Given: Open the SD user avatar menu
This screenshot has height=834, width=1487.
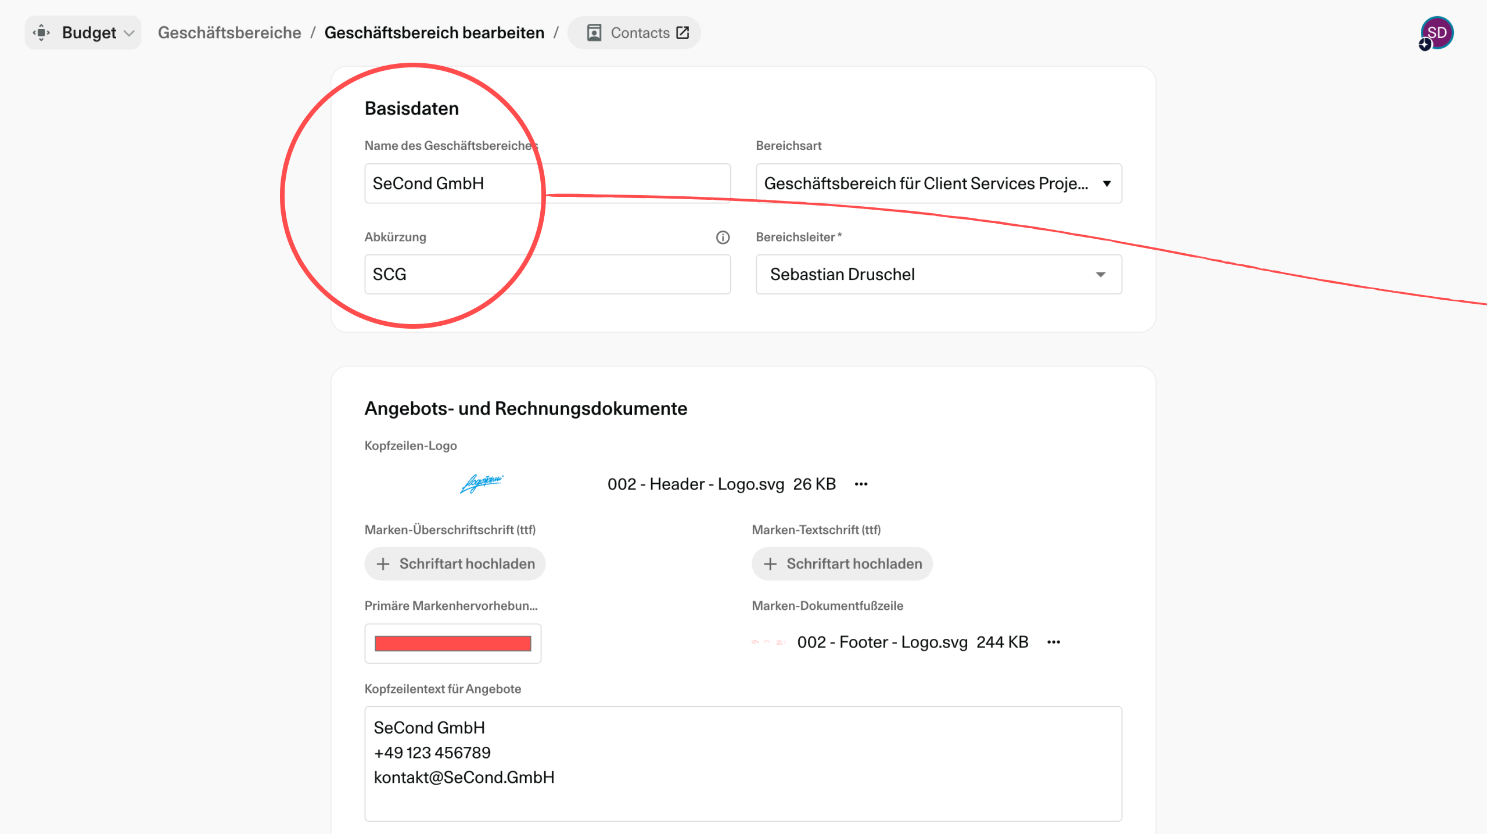Looking at the screenshot, I should click(1436, 33).
